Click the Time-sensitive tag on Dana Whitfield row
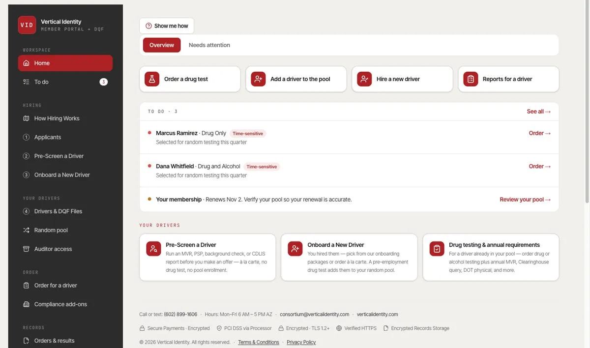 pyautogui.click(x=262, y=167)
